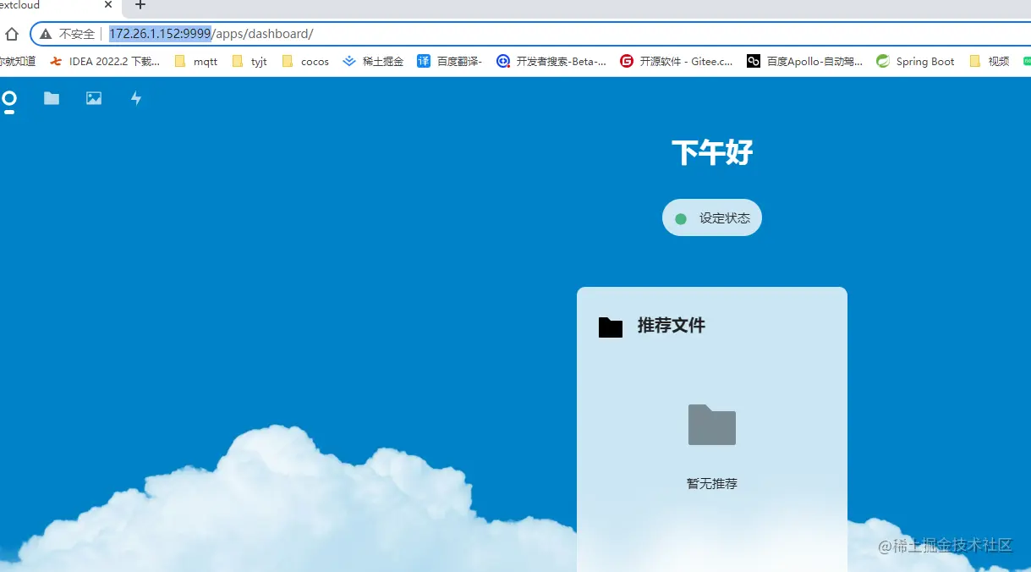Open the tyjt bookmark folder

(x=250, y=61)
